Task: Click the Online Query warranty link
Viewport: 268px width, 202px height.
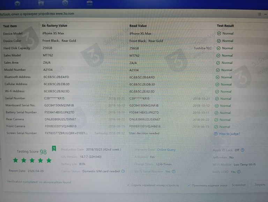Action: (166, 150)
